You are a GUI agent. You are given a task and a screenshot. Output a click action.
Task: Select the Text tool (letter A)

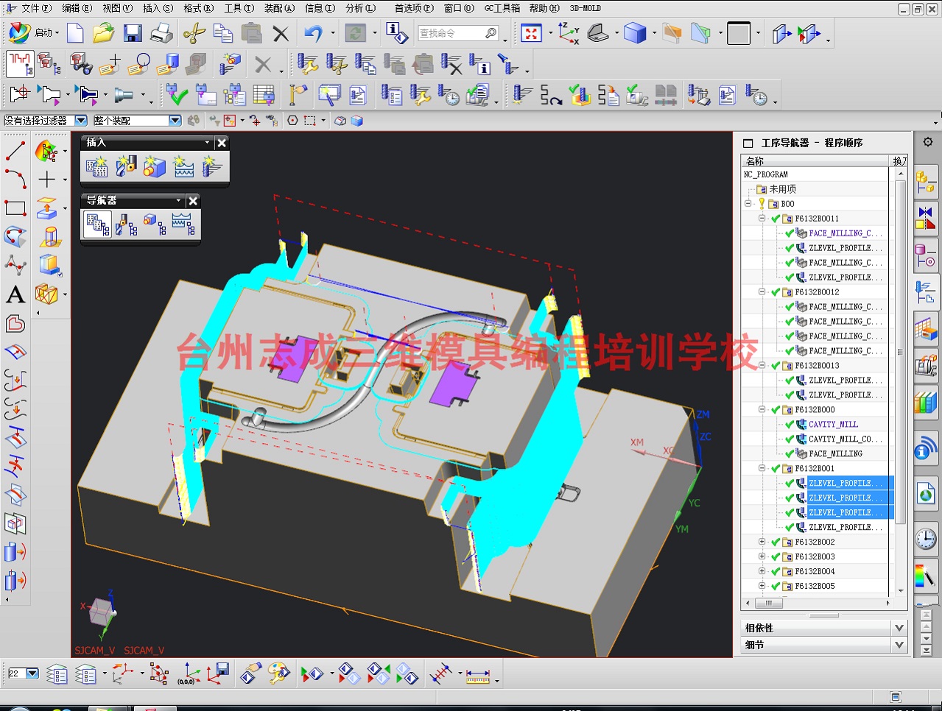(15, 294)
